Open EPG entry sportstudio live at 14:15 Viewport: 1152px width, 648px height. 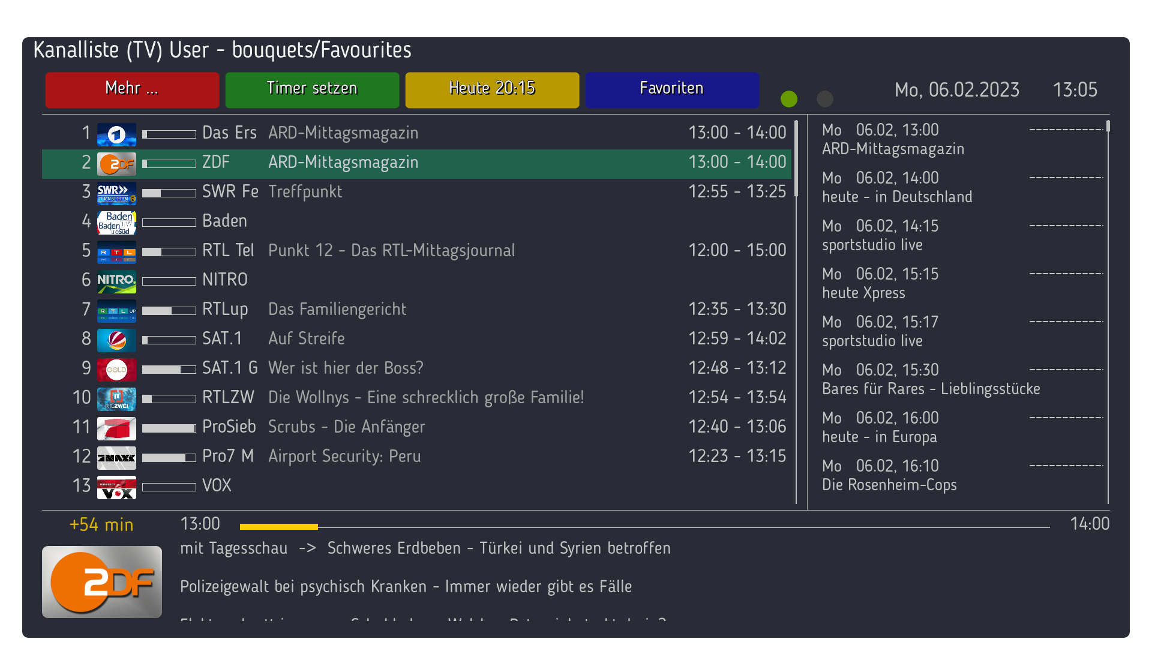click(962, 236)
